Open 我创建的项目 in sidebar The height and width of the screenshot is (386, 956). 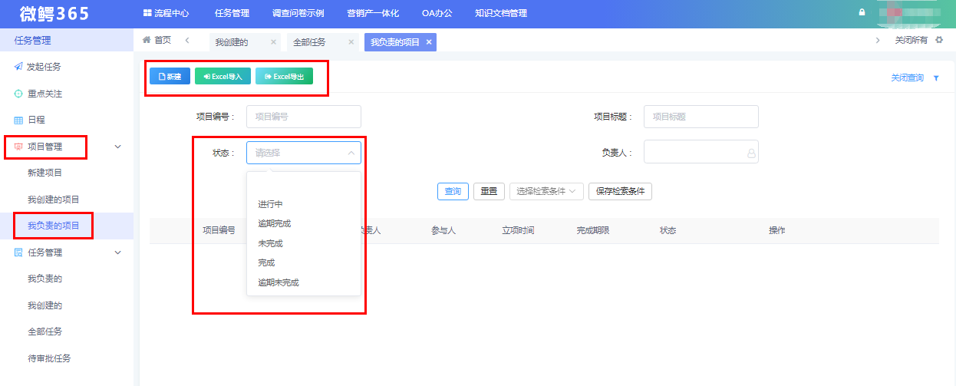[x=54, y=199]
